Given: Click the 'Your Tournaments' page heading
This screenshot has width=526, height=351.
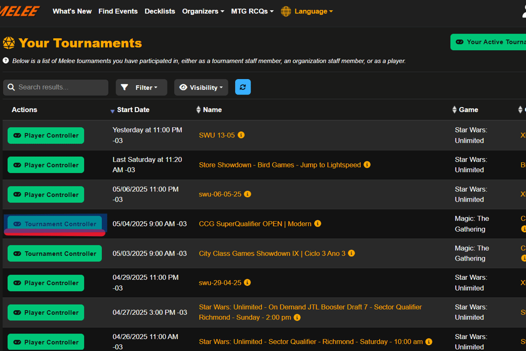Looking at the screenshot, I should pyautogui.click(x=80, y=43).
